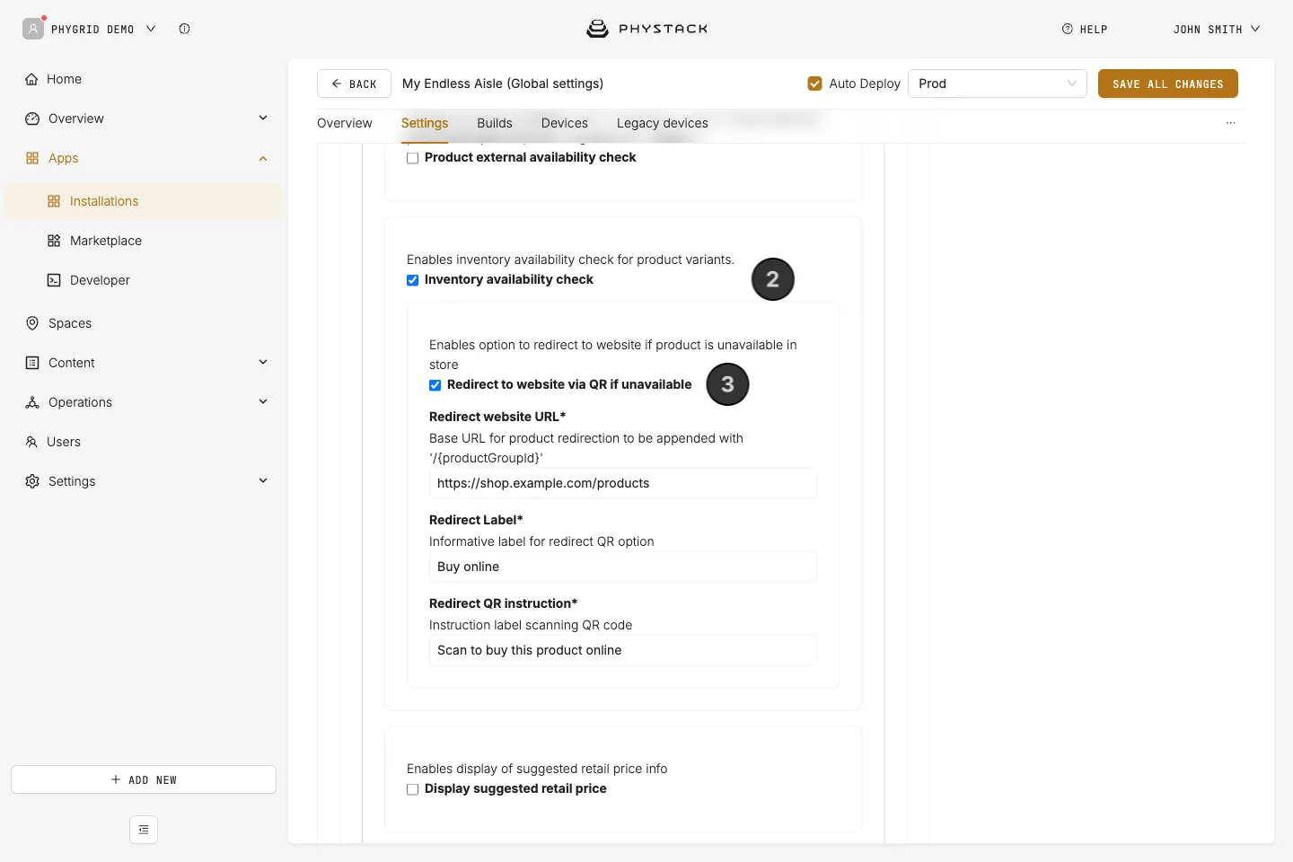Expand the Overview sidebar section
This screenshot has width=1293, height=862.
pos(263,118)
